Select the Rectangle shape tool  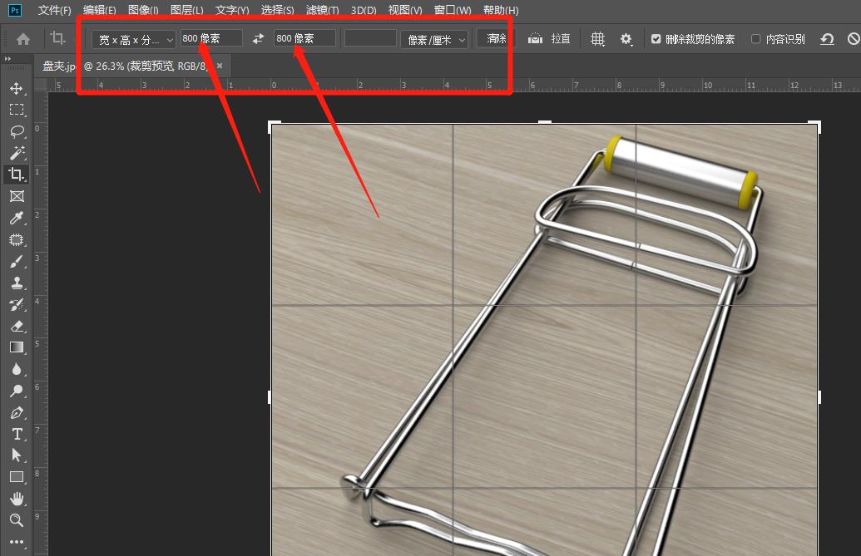(x=17, y=477)
